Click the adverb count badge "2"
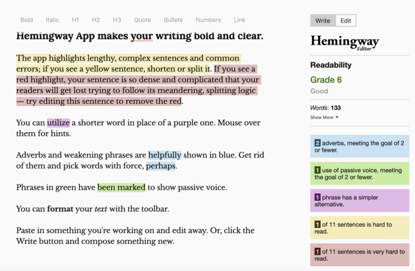Viewport: 415px width, 271px height. tap(317, 143)
